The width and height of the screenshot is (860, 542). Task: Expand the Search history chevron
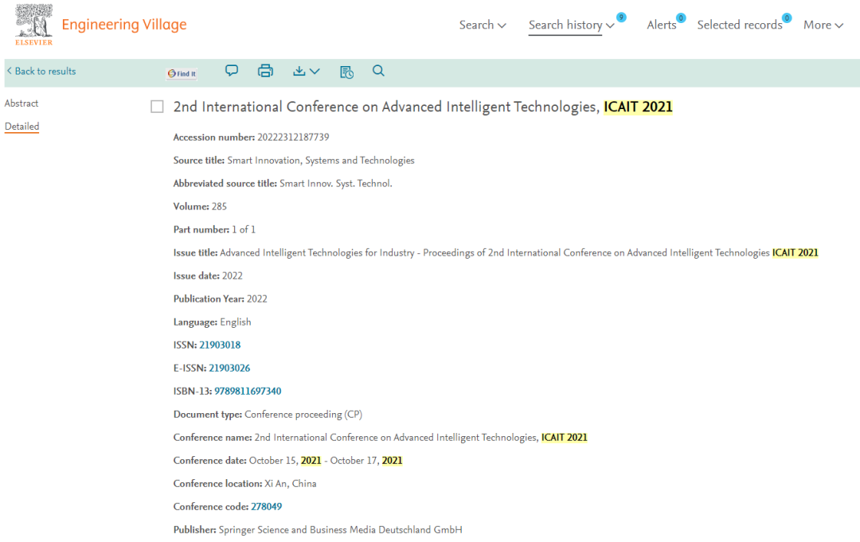tap(610, 25)
